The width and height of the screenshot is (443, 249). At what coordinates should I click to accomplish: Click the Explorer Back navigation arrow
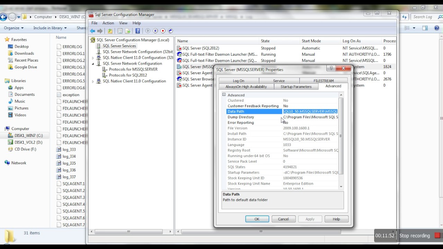coord(3,17)
